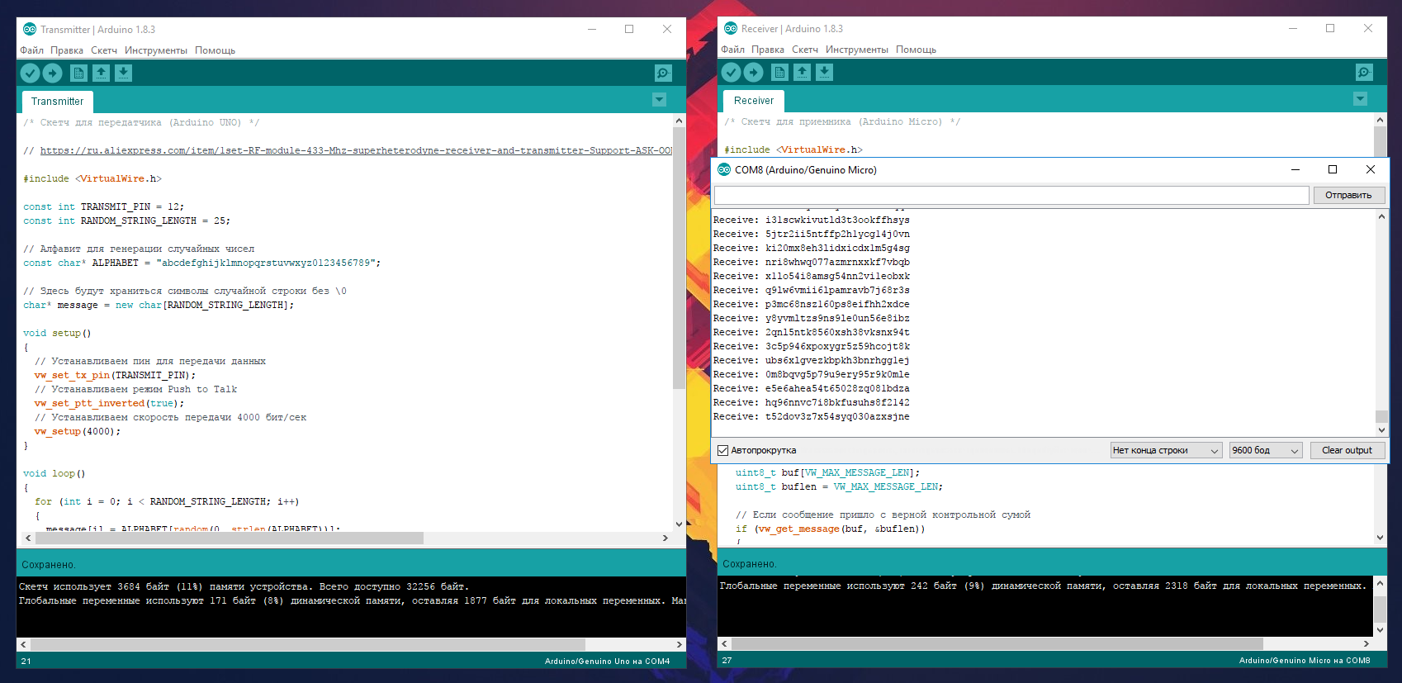This screenshot has width=1402, height=683.
Task: Click serial monitor send input field
Action: coord(1011,195)
